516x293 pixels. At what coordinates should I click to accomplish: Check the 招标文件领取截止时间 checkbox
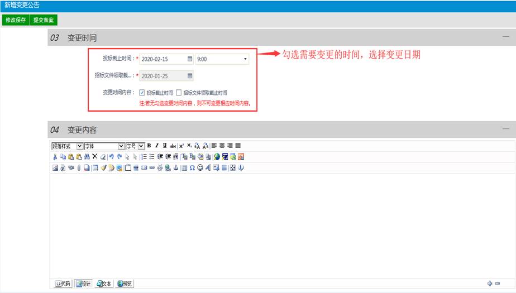click(x=179, y=93)
